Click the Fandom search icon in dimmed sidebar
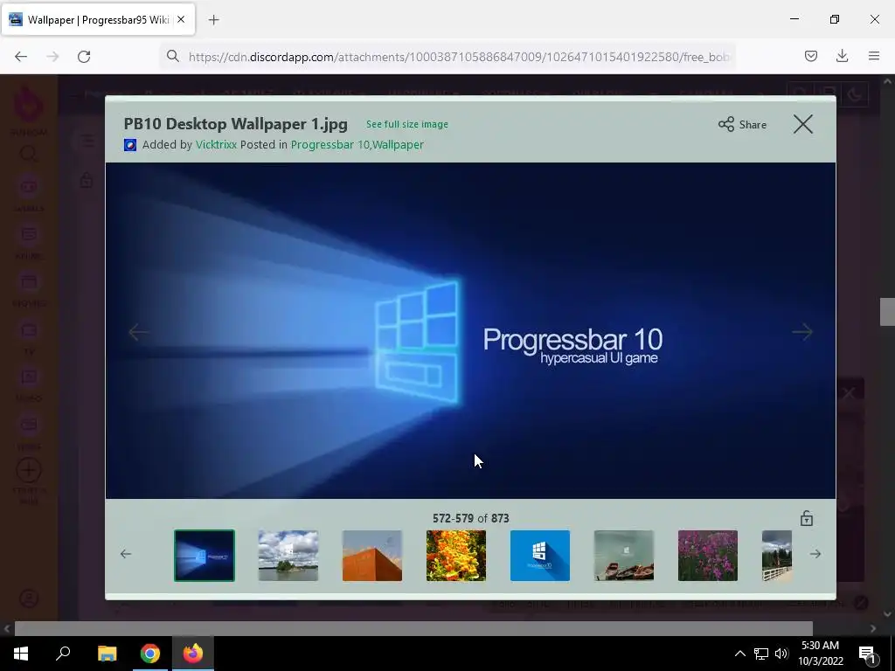Viewport: 895px width, 671px height. (x=29, y=154)
